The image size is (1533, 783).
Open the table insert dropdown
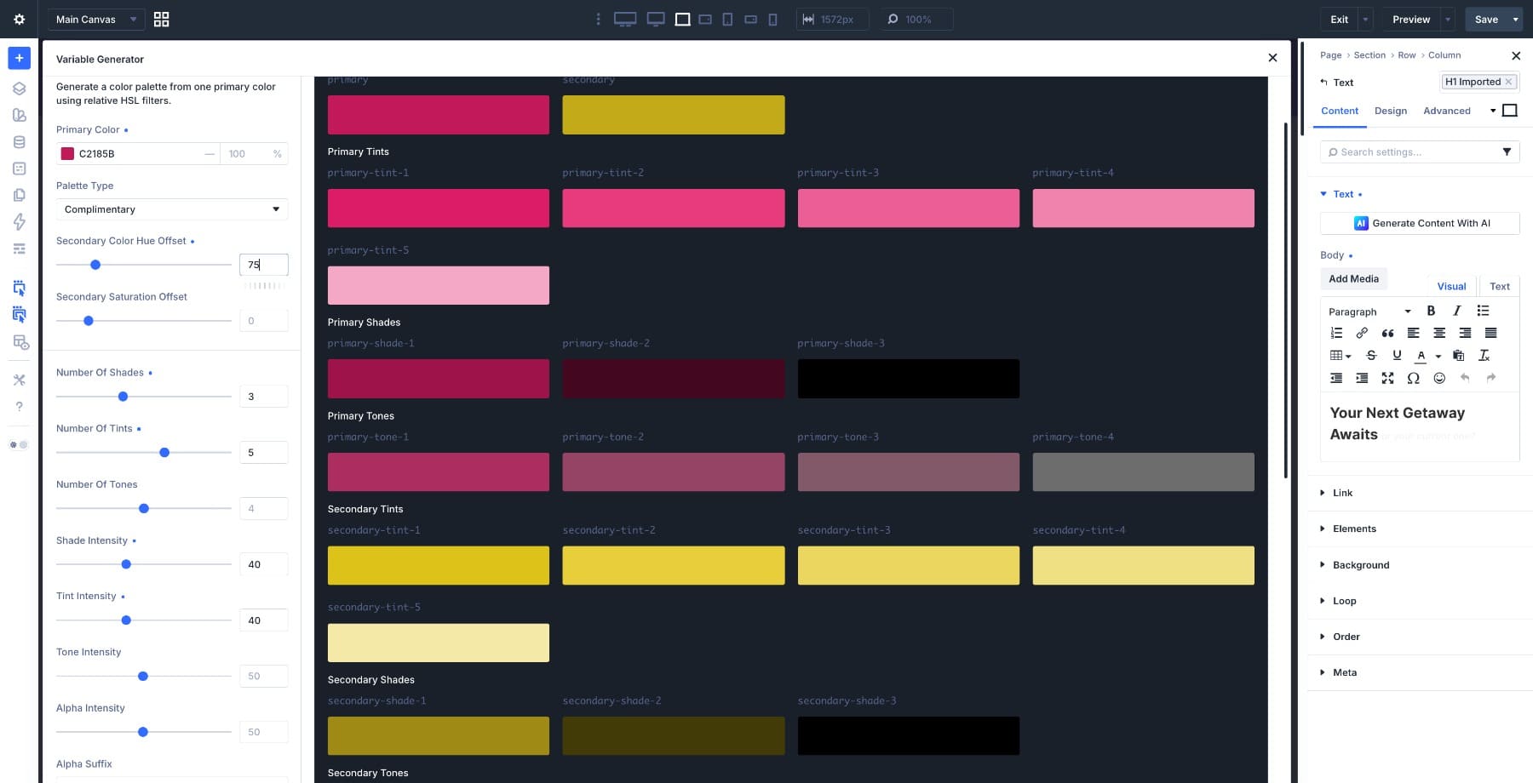pos(1341,355)
